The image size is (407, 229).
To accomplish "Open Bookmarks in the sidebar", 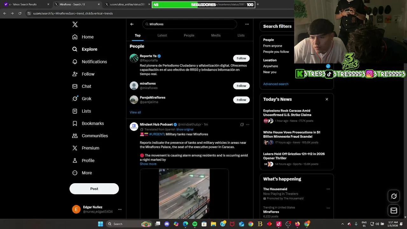I will [88, 123].
